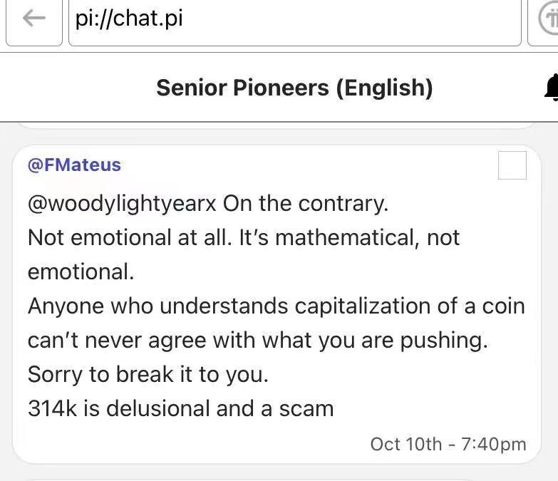558x481 pixels.
Task: Click the standalone word "emotional." in message
Action: 81,271
